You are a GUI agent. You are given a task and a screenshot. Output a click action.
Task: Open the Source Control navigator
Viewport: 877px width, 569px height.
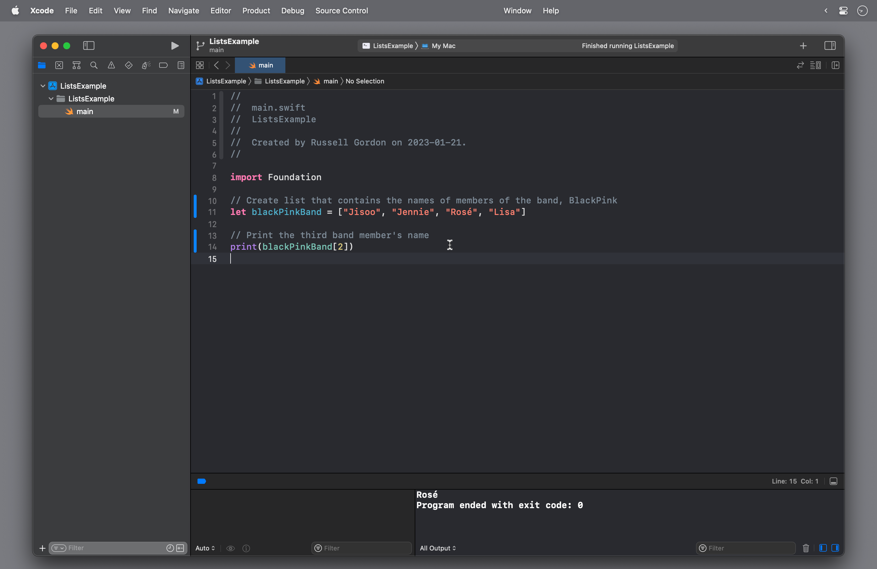(59, 65)
